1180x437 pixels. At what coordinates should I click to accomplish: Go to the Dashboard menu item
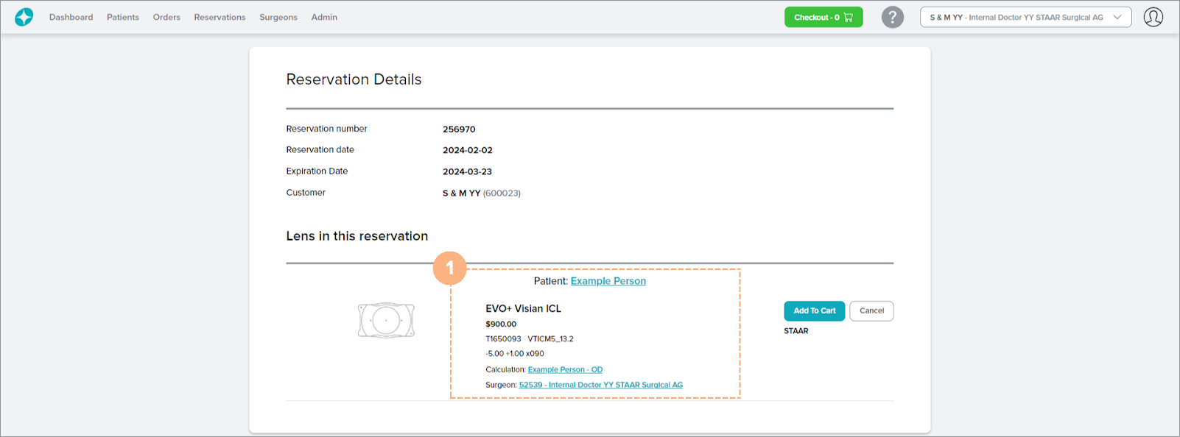pyautogui.click(x=71, y=17)
